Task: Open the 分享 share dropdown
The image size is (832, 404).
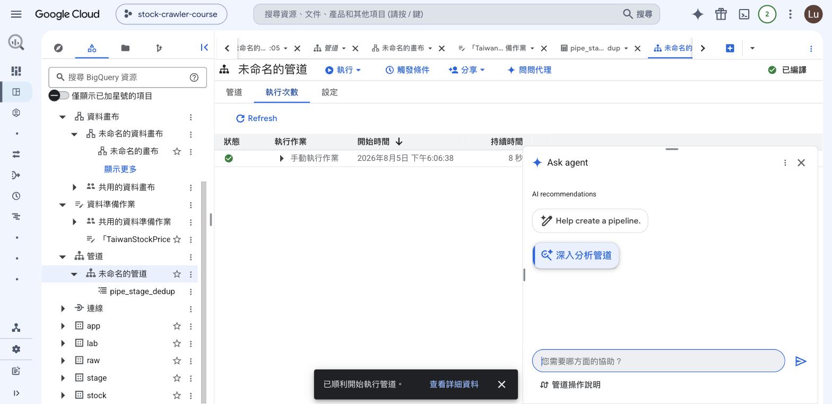Action: click(467, 70)
